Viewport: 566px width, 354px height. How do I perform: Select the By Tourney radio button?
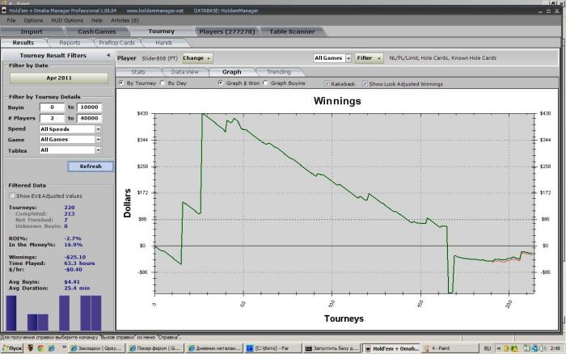121,83
